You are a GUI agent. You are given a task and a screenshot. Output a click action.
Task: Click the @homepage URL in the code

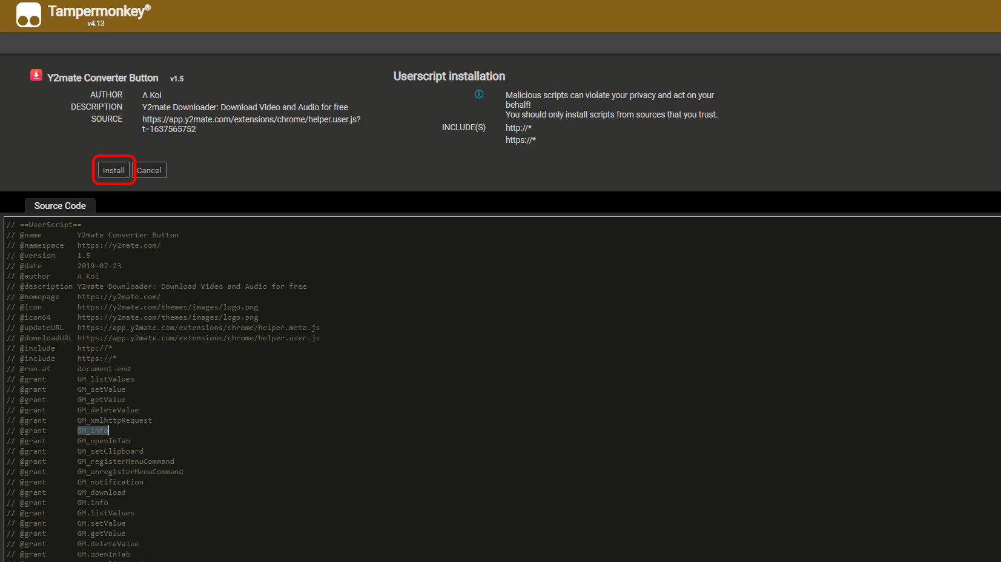(x=119, y=297)
